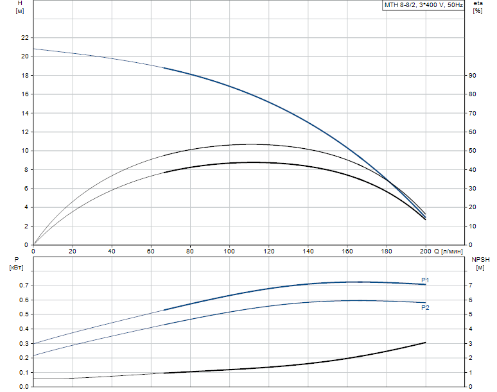Click the 22 tick on the H axis
This screenshot has width=497, height=392.
pyautogui.click(x=25, y=38)
